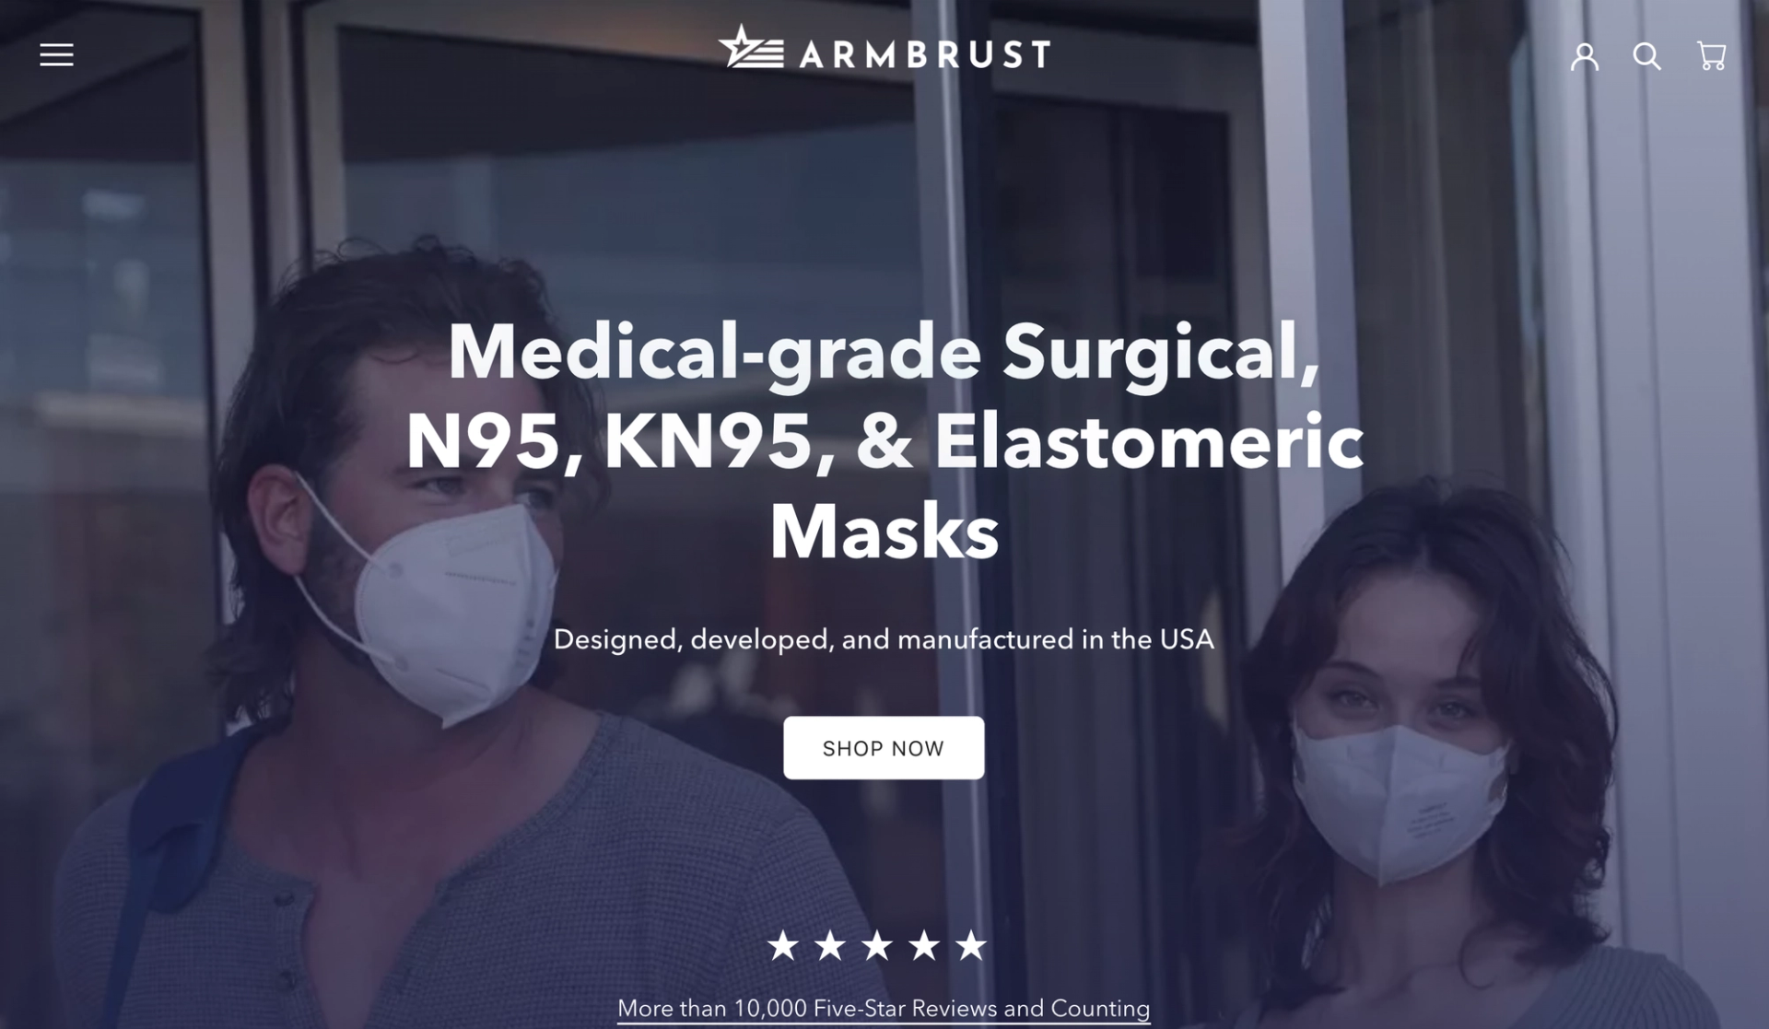
Task: Click 'Designed, developed, and manufactured in the USA'
Action: coord(884,639)
